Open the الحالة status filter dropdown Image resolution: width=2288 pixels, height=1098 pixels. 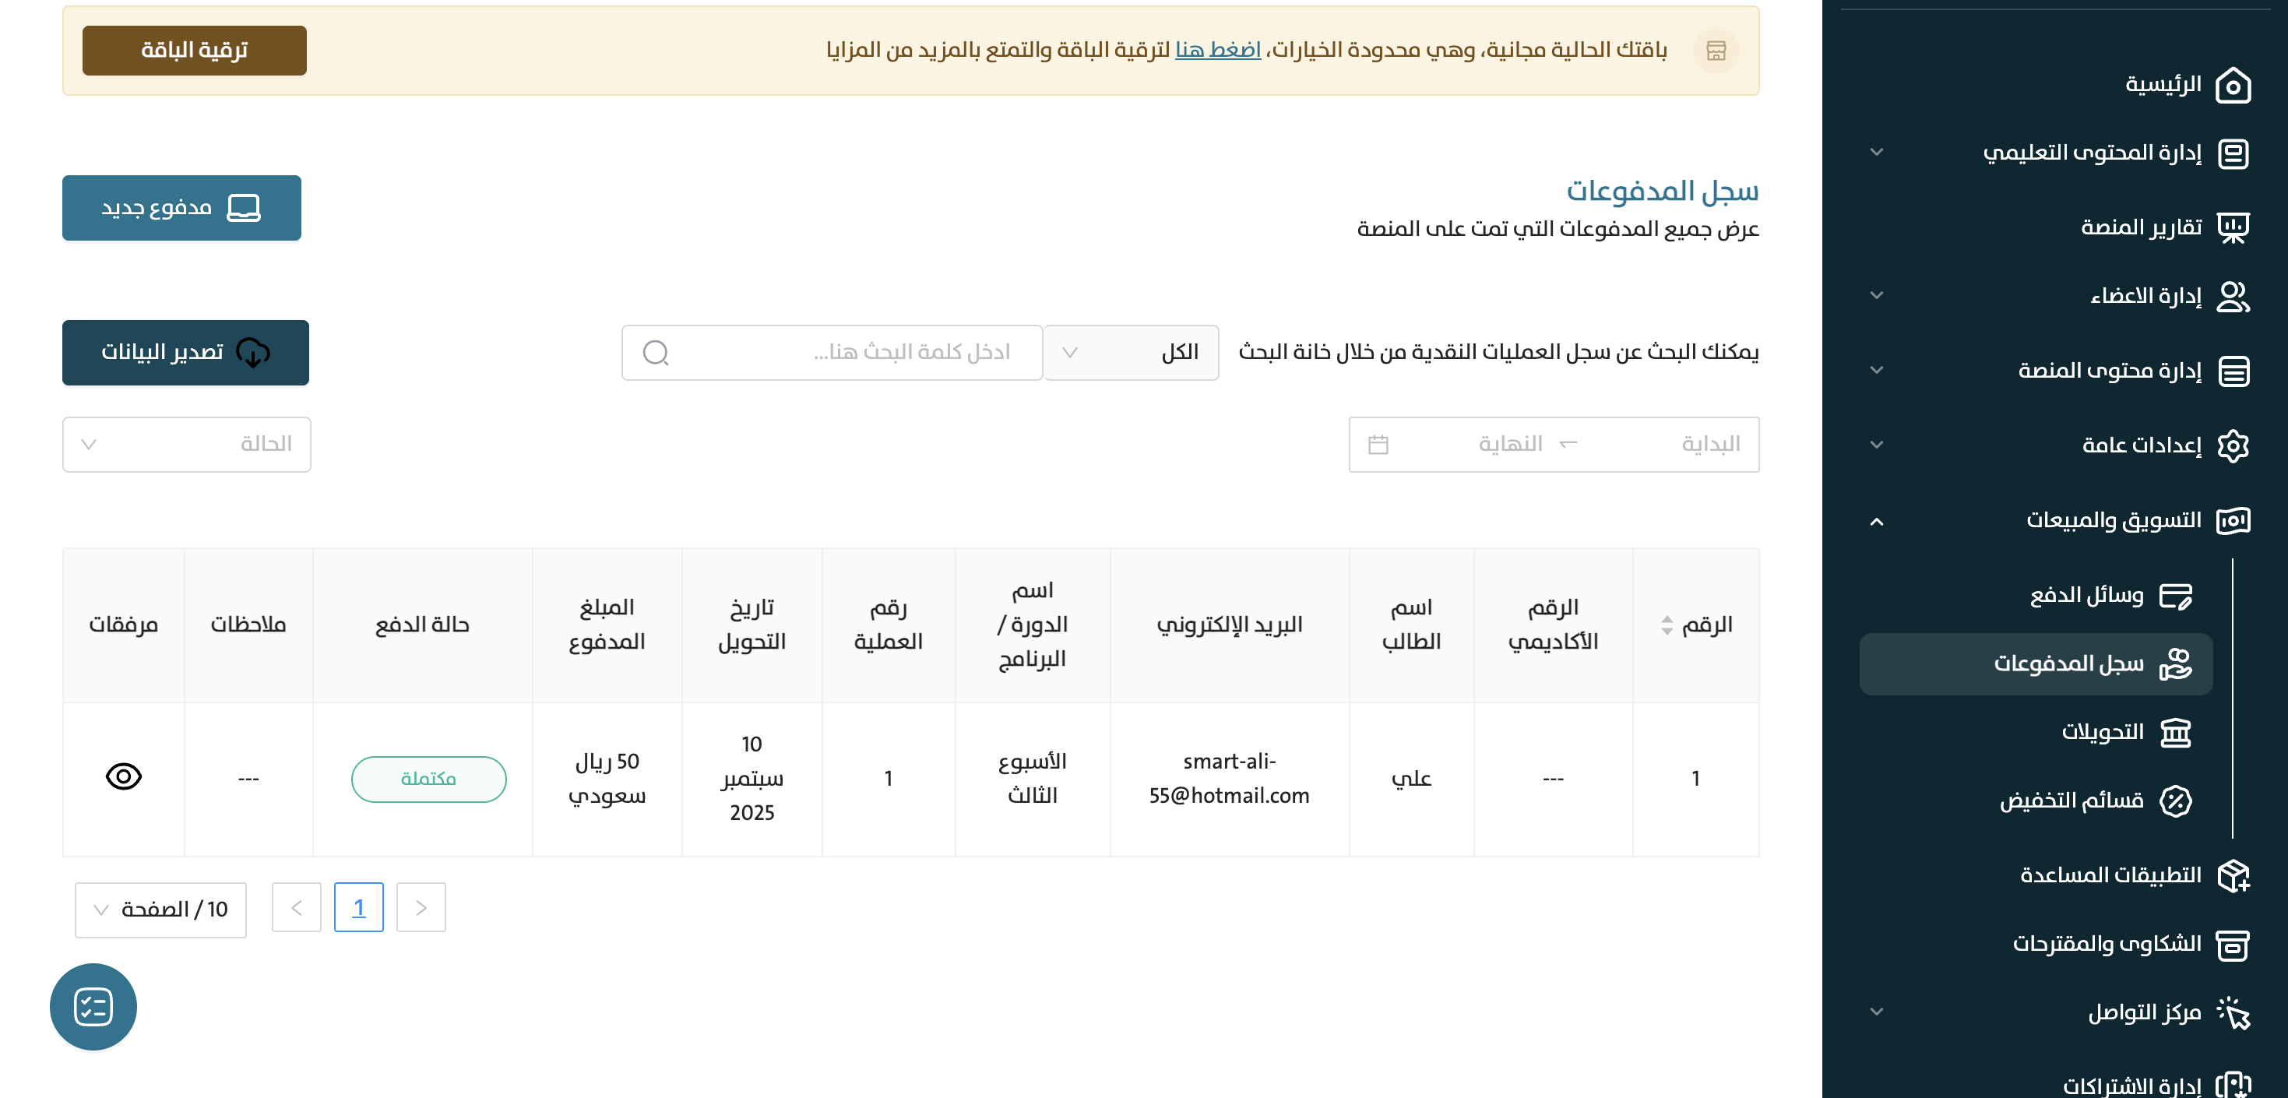tap(187, 444)
